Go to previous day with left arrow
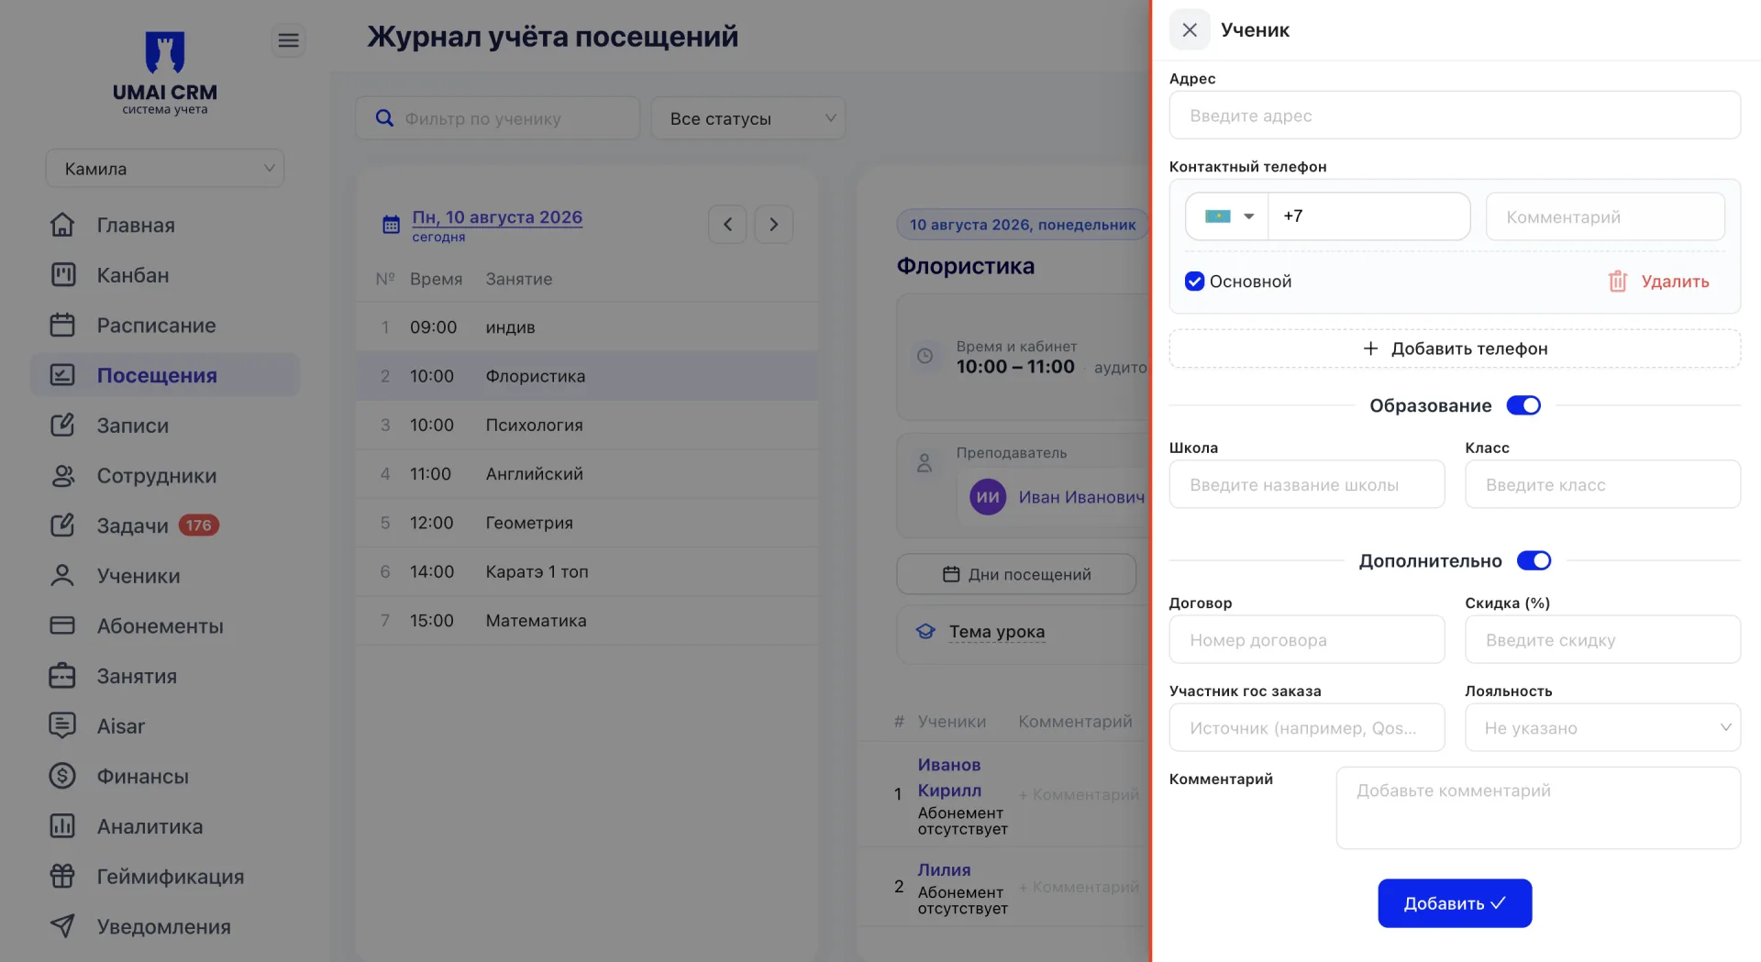The height and width of the screenshot is (962, 1761). [x=727, y=225]
